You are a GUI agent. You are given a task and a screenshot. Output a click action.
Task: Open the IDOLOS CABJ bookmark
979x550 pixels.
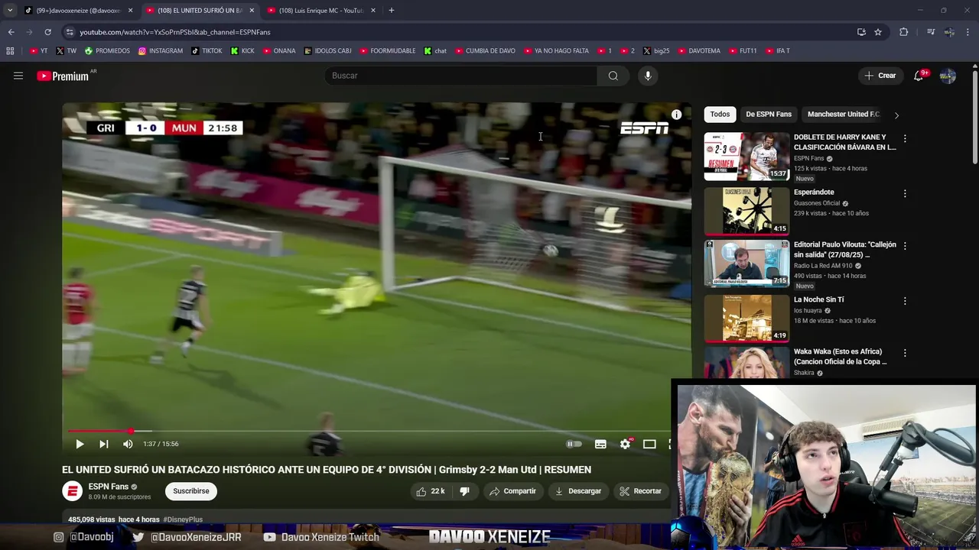[x=328, y=51]
